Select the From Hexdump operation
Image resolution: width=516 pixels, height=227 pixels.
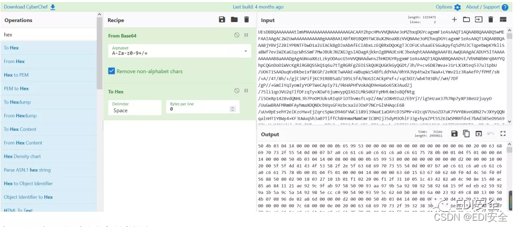coord(48,116)
